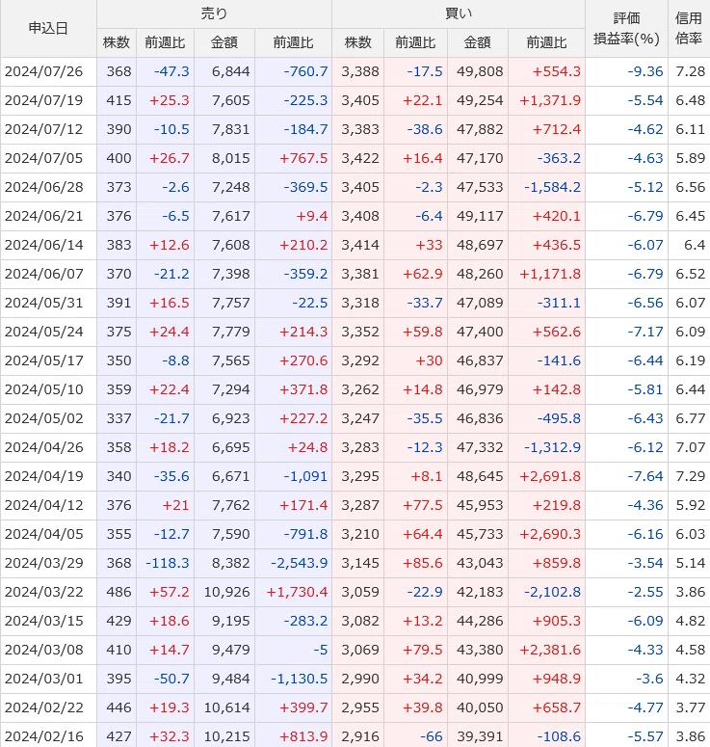Select the date cell 2024/03/01
Screen dimensions: 710x747
48,679
